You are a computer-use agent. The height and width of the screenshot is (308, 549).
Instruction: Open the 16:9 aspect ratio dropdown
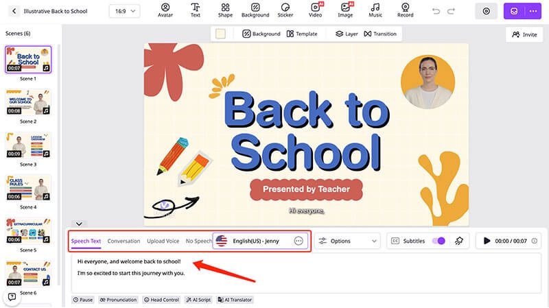tap(124, 11)
